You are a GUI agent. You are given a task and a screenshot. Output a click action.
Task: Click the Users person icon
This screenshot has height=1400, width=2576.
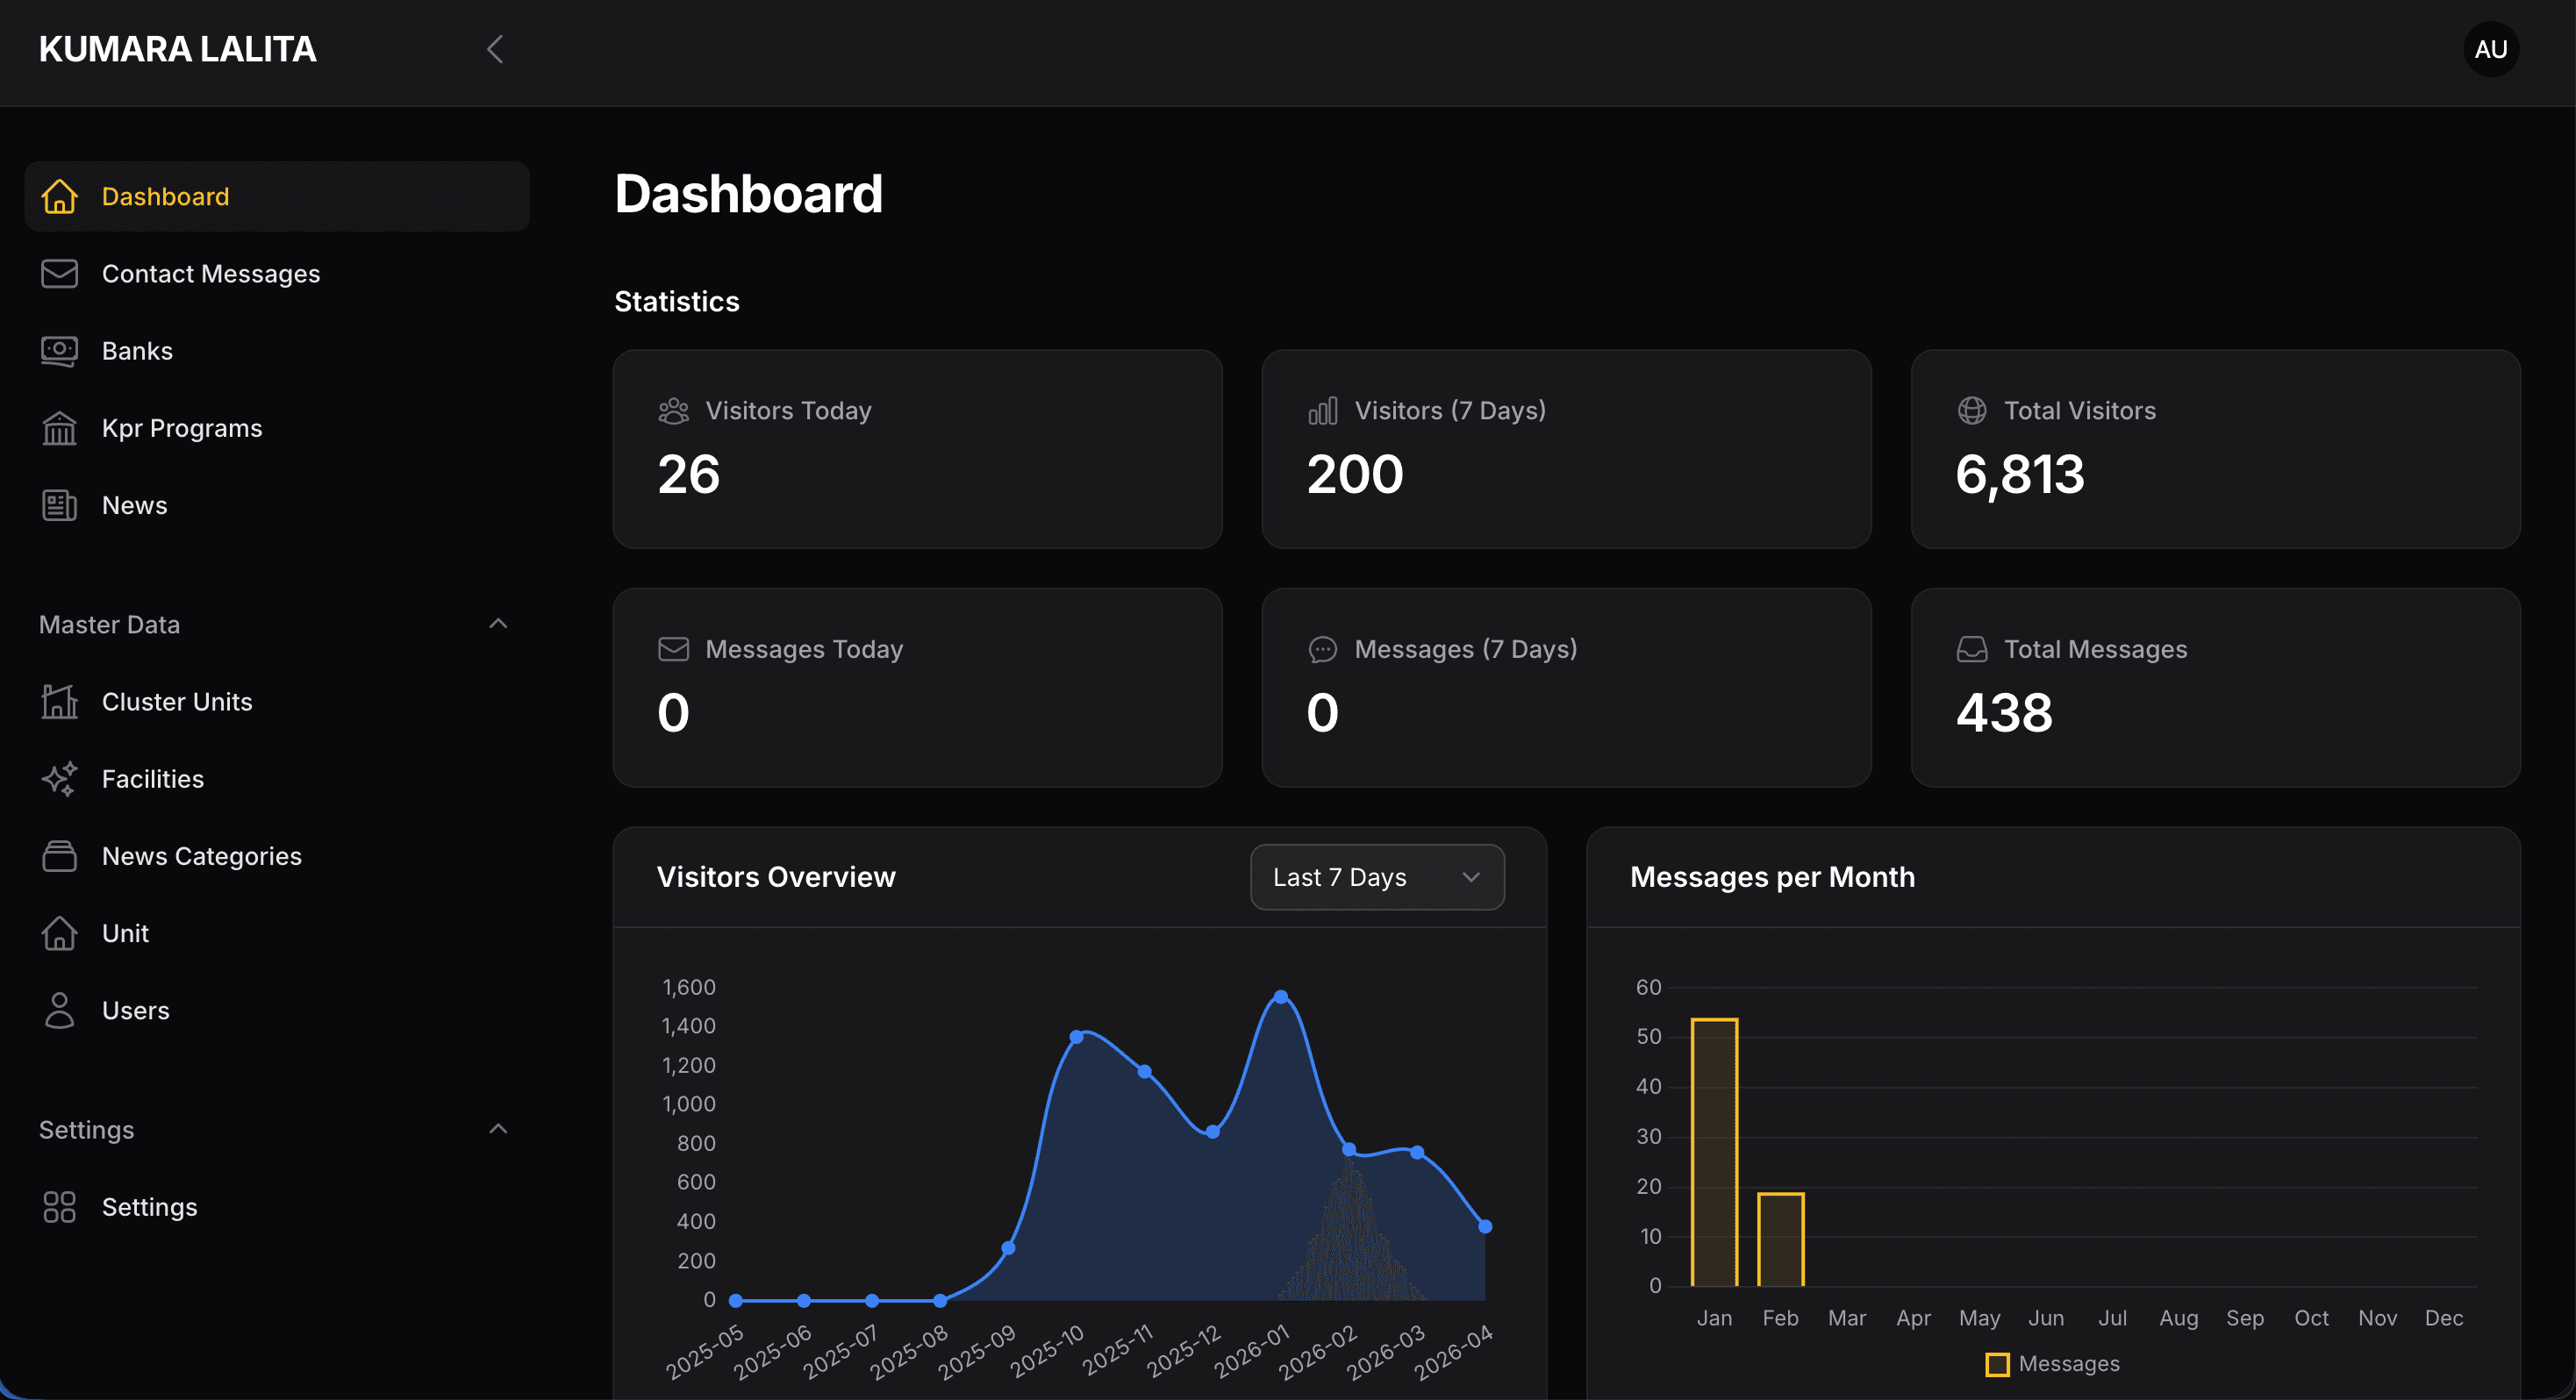59,1010
